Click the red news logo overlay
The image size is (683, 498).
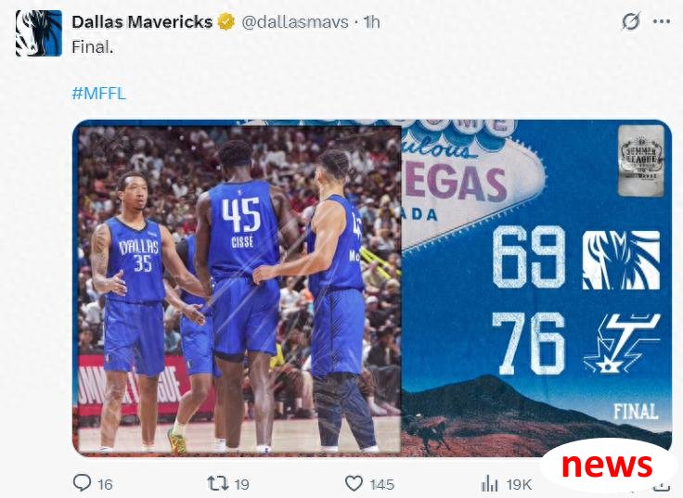pyautogui.click(x=607, y=466)
